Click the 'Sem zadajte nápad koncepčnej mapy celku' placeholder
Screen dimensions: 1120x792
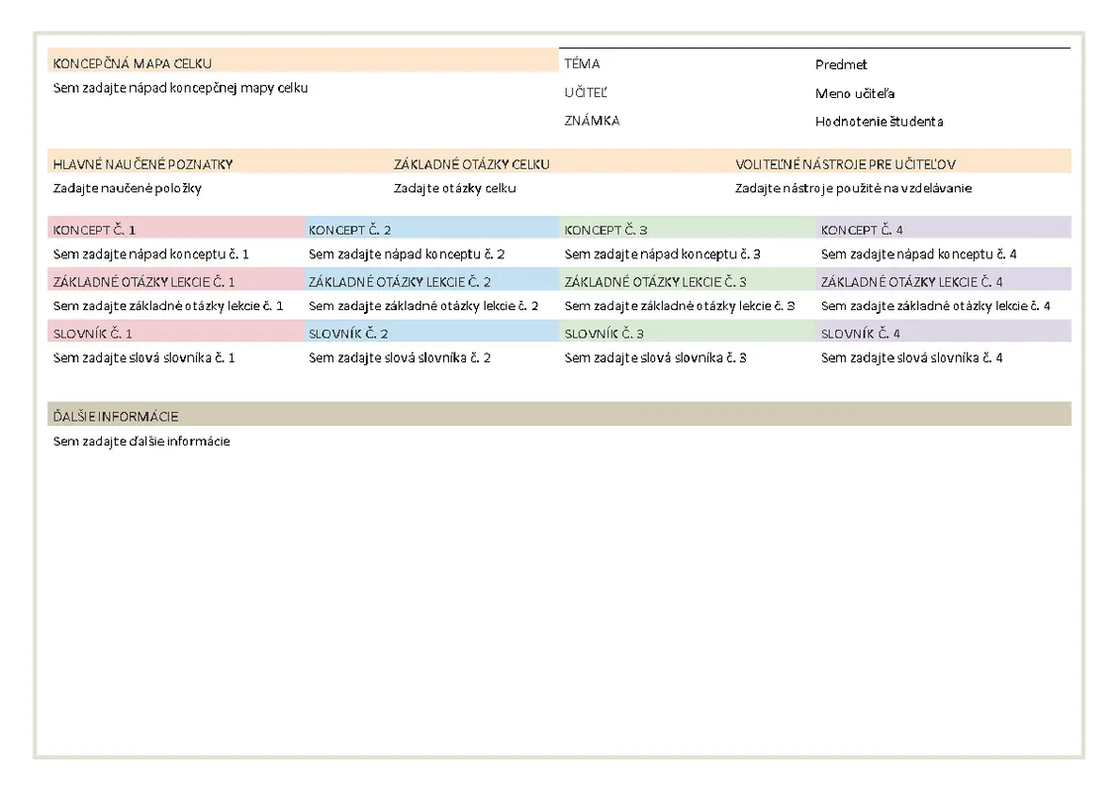(x=181, y=88)
